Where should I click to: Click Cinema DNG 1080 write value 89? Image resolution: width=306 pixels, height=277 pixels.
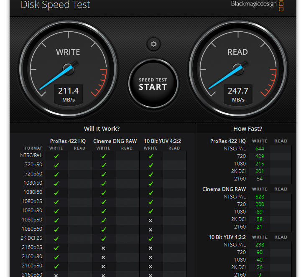point(260,212)
